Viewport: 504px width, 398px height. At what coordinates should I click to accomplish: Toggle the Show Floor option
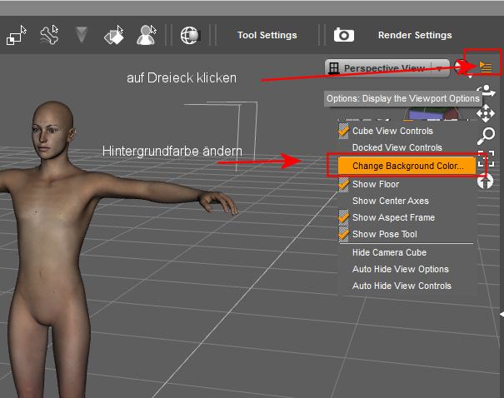point(407,184)
